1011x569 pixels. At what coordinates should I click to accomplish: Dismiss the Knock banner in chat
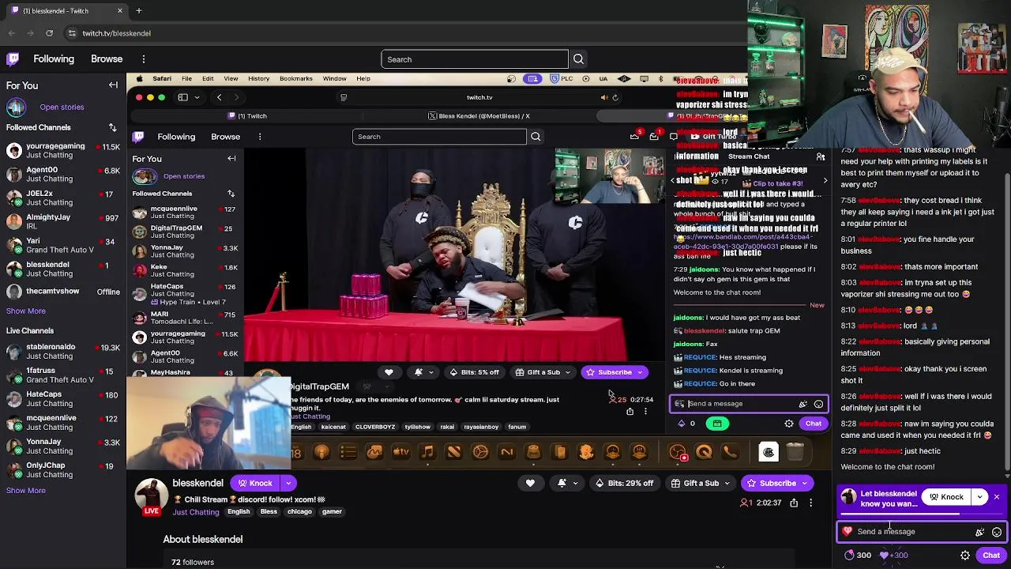click(997, 497)
